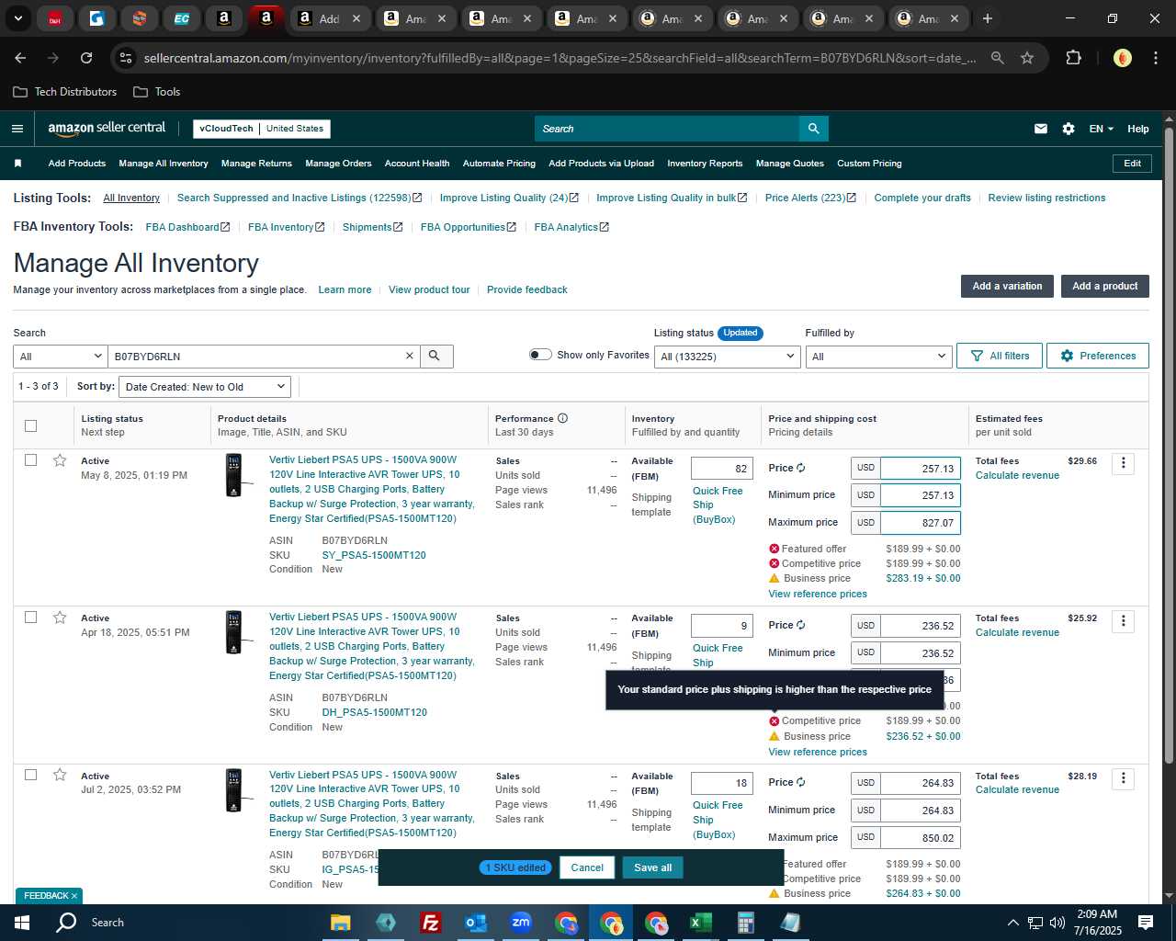Screen dimensions: 1176x941
Task: Favorite the SY_PSA5-1500MT120 listing star
Action: pos(60,460)
